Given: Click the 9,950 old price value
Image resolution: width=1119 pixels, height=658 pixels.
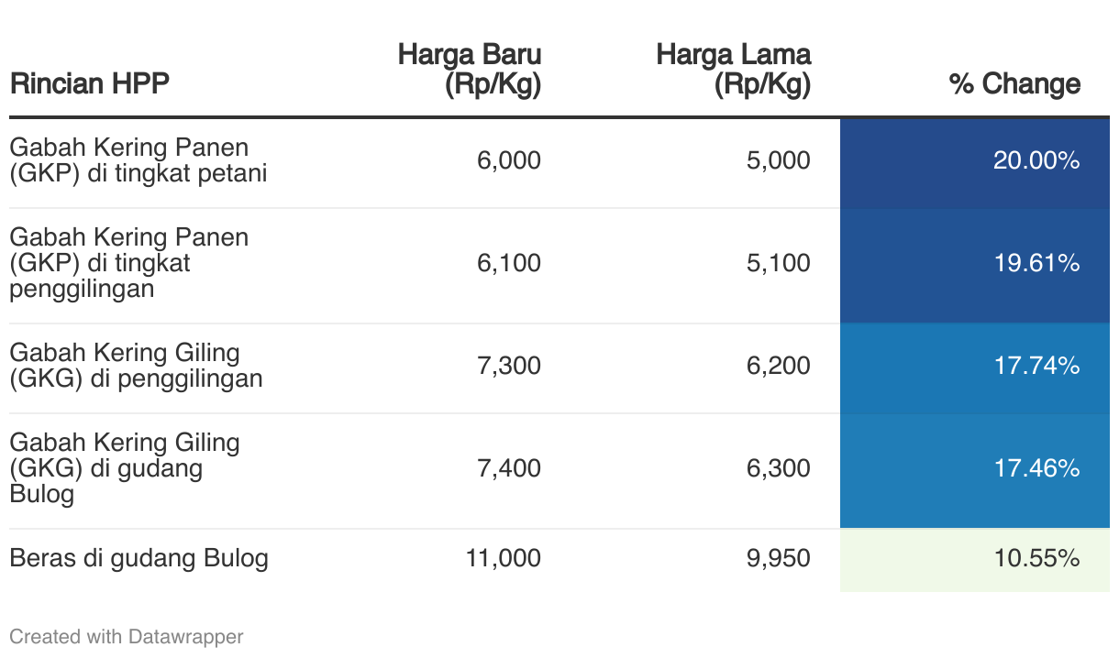Looking at the screenshot, I should click(779, 558).
